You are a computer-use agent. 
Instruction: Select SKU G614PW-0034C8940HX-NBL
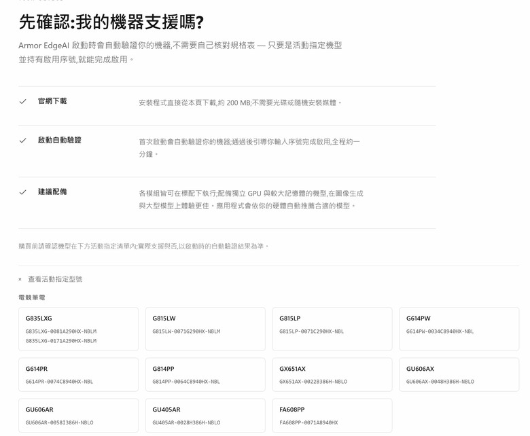point(440,331)
